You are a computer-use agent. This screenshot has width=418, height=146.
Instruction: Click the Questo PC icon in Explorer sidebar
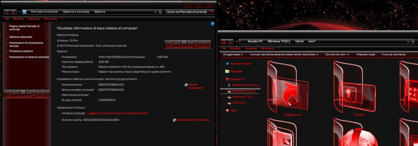point(227,79)
